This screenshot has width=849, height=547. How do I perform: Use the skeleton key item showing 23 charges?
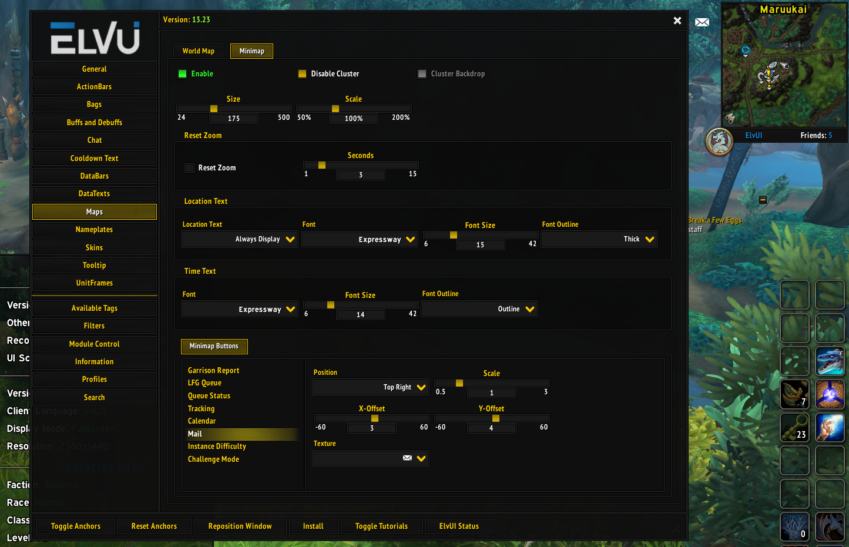click(x=794, y=428)
